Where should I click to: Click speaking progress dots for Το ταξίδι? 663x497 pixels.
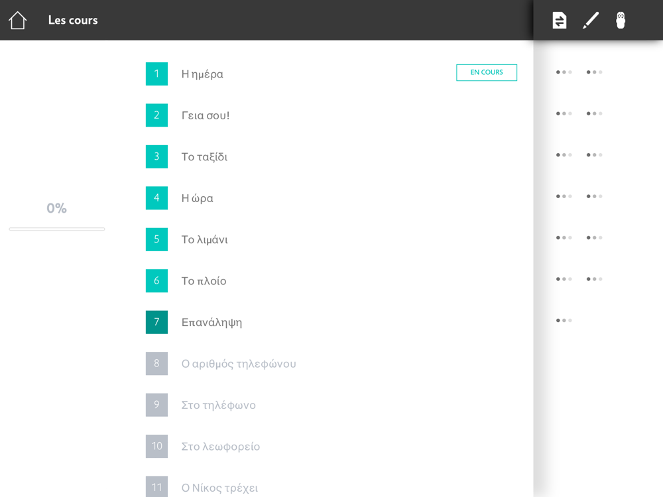594,155
